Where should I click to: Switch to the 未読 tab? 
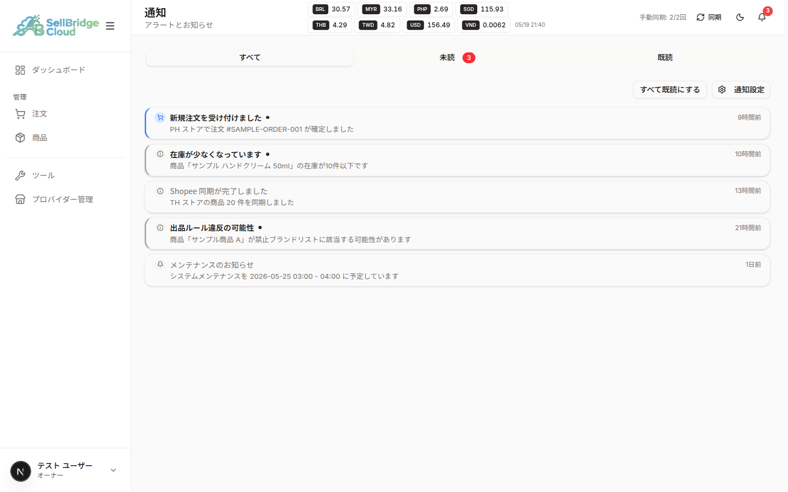tap(457, 57)
